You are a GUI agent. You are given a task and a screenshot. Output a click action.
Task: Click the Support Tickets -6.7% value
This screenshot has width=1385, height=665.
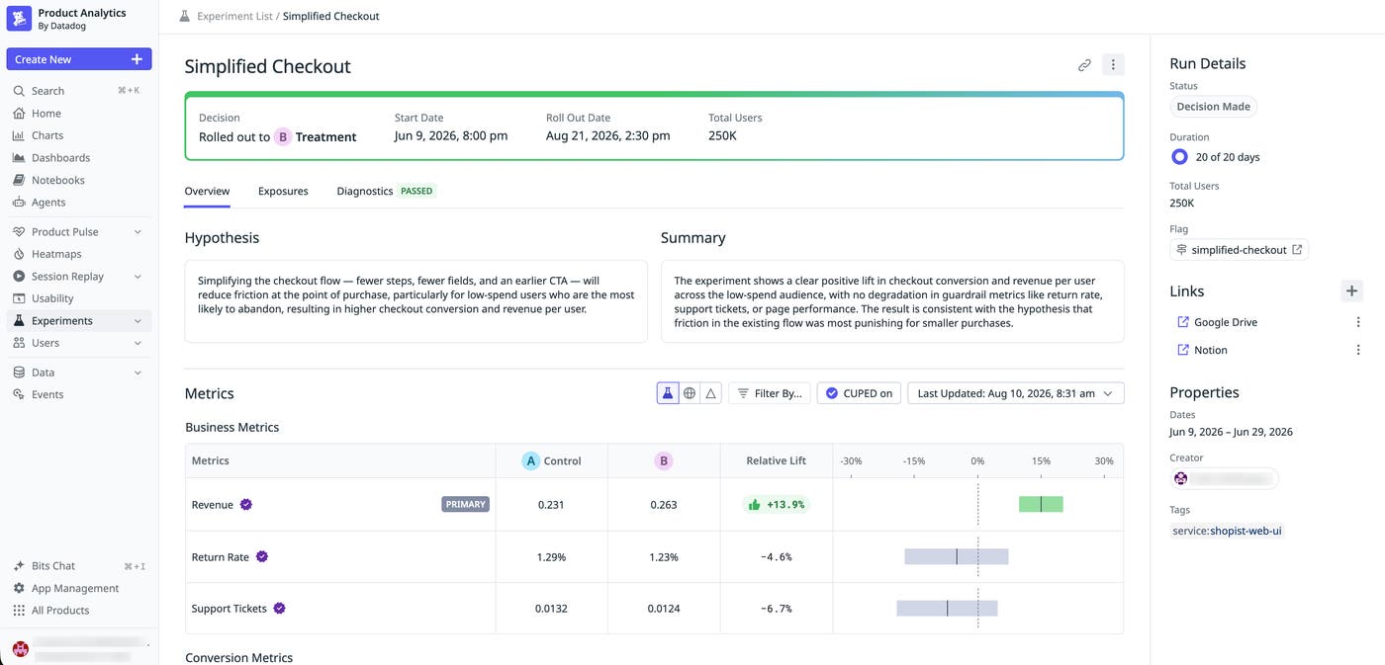[777, 608]
